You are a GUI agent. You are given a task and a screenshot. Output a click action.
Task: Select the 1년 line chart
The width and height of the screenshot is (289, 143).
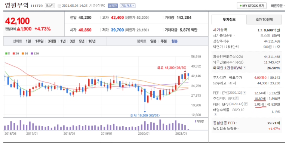pyautogui.click(x=63, y=41)
